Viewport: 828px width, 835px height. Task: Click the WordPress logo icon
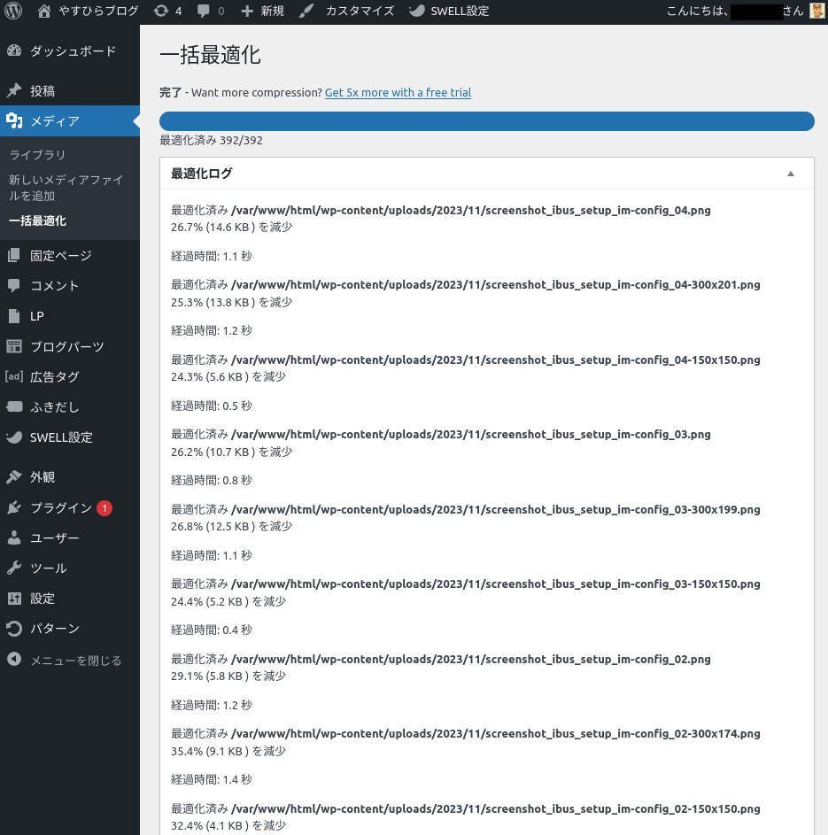click(13, 12)
